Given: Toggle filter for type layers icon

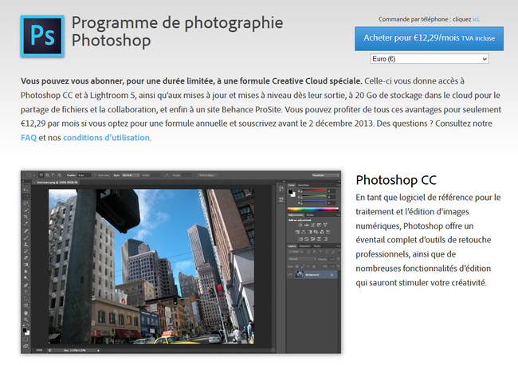Looking at the screenshot, I should coord(321,252).
